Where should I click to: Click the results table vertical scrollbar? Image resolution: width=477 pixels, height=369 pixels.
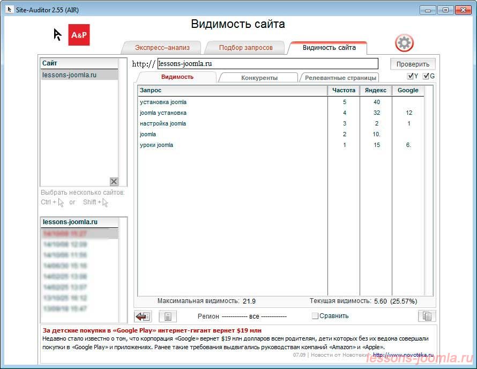pyautogui.click(x=428, y=190)
